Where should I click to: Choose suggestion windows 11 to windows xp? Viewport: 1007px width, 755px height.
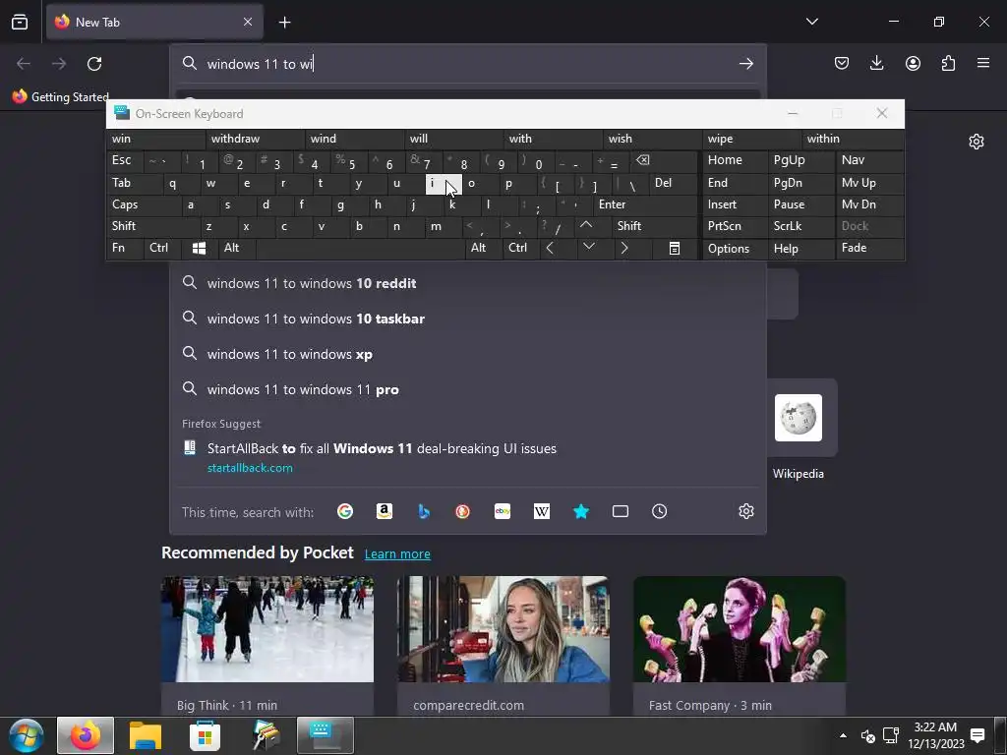tap(467, 354)
